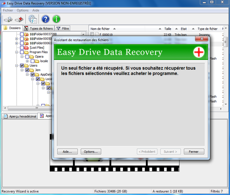Screen dimensions: 230x195
Task: Switch to the Filtre tab
Action: [x=63, y=28]
